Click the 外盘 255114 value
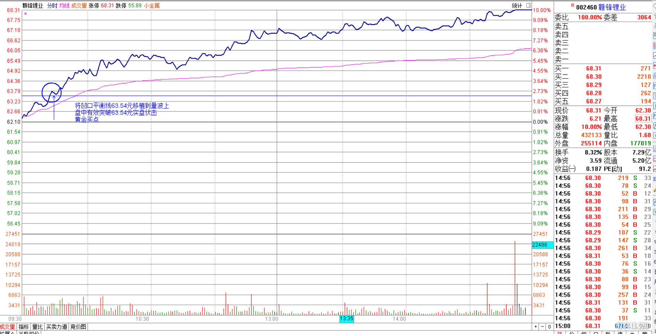 click(x=591, y=143)
